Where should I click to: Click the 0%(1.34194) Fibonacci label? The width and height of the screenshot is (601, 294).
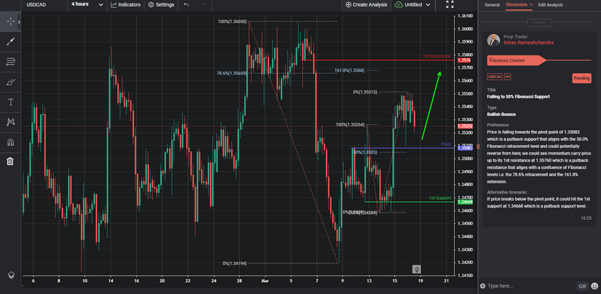[235, 264]
